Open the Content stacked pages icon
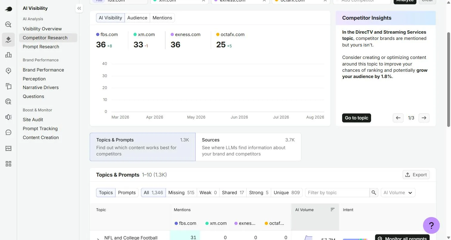This screenshot has height=240, width=451. tap(8, 86)
